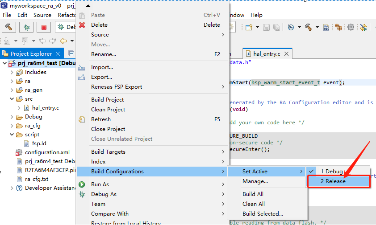
Task: Expand the ra_gen folder node
Action: coord(12,90)
